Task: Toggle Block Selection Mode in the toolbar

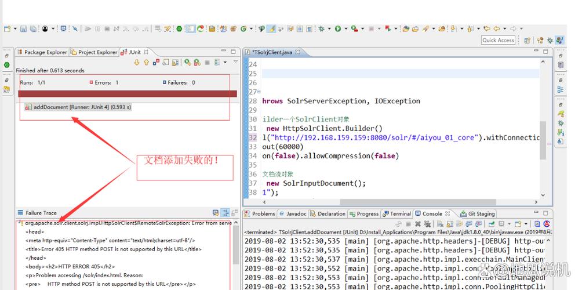Action: click(300, 28)
